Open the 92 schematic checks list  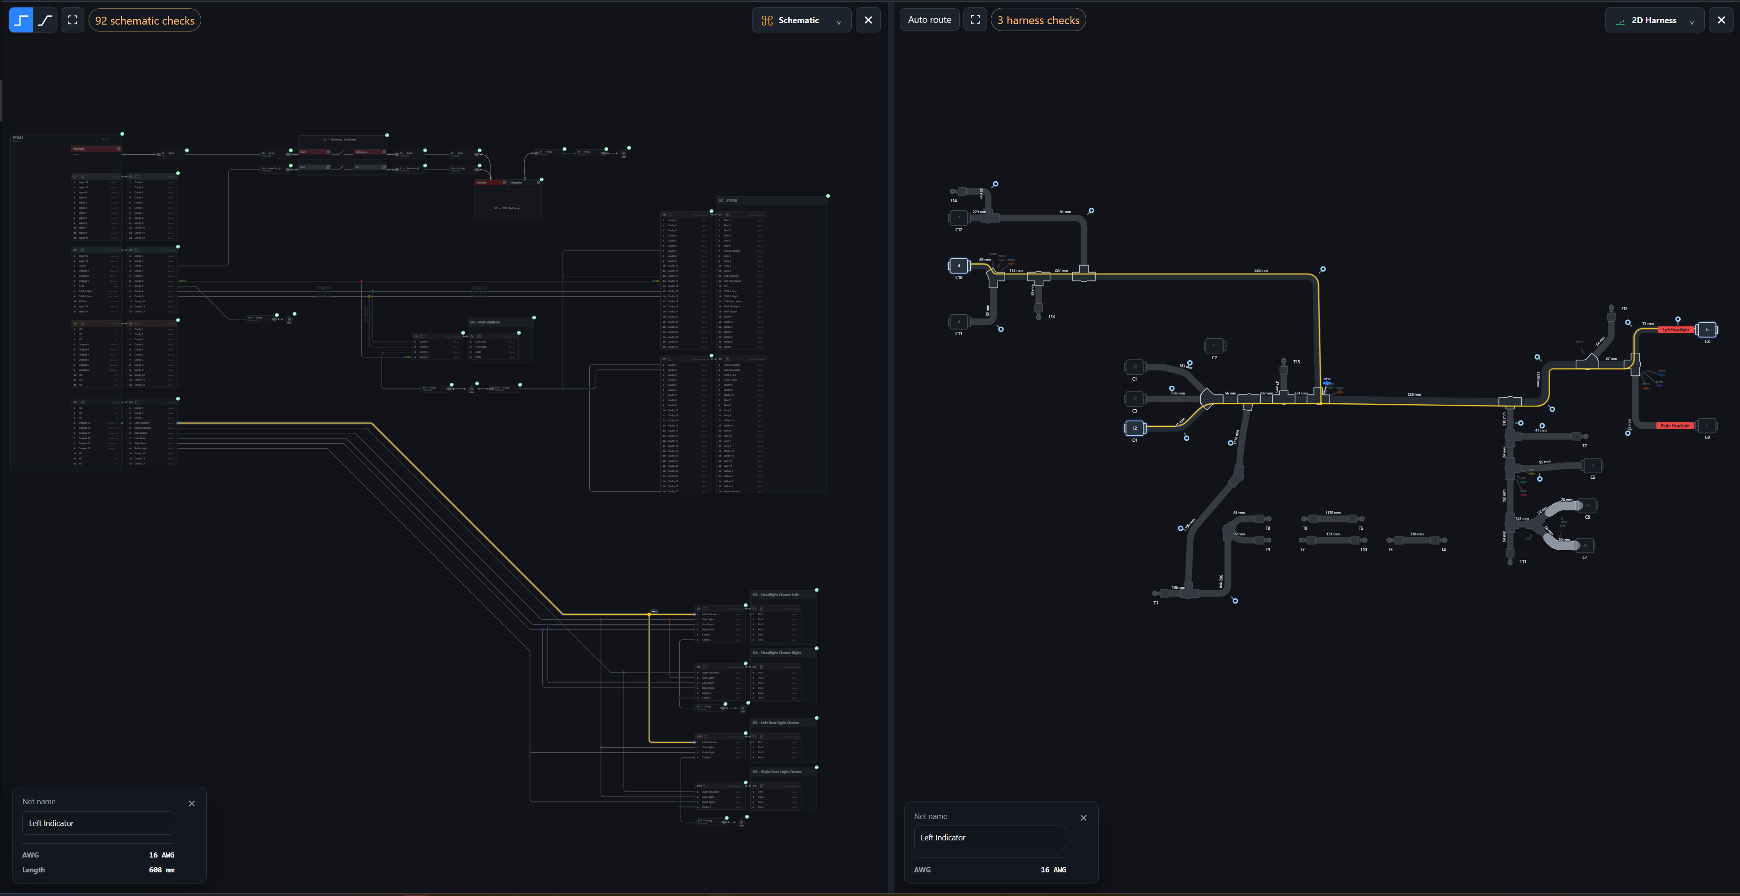145,20
